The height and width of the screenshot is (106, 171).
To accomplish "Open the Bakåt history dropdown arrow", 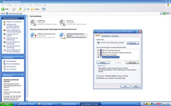I will tap(10, 9).
